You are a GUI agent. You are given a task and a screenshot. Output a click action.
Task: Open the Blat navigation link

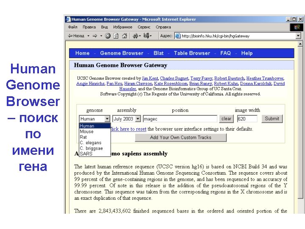[158, 53]
